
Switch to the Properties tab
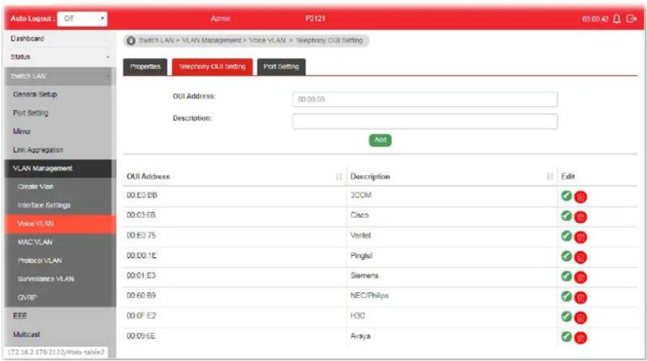tap(145, 67)
